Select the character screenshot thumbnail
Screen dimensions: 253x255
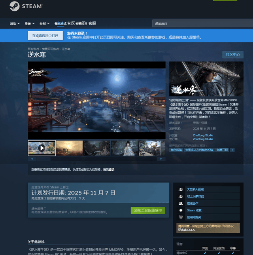125,148
